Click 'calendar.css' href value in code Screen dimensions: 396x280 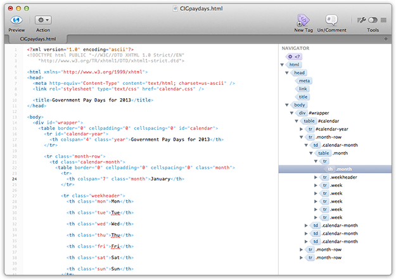coord(176,89)
